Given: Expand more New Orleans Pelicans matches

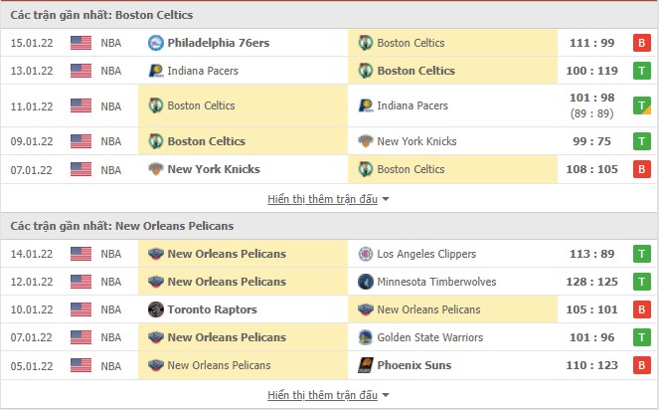Looking at the screenshot, I should pyautogui.click(x=328, y=395).
